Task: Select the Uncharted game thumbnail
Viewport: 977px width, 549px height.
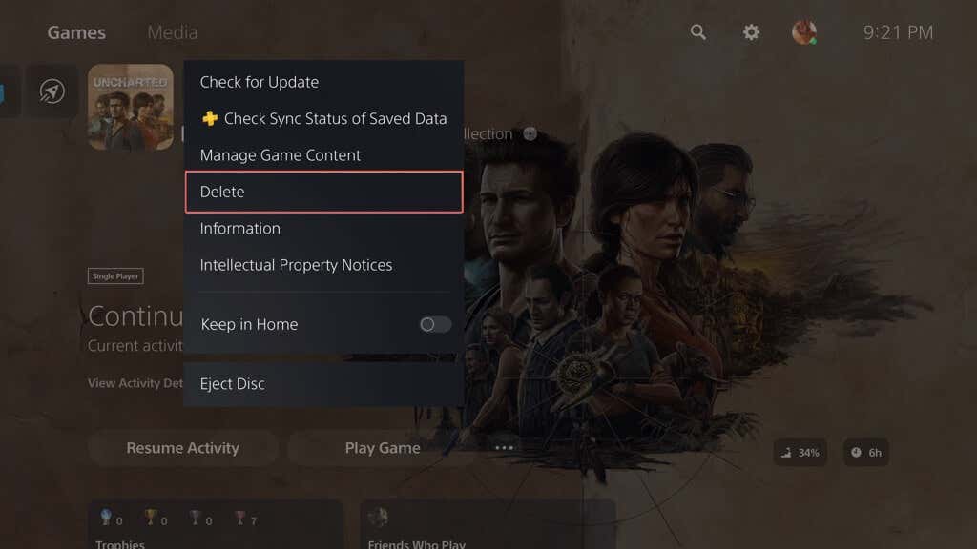Action: coord(130,107)
